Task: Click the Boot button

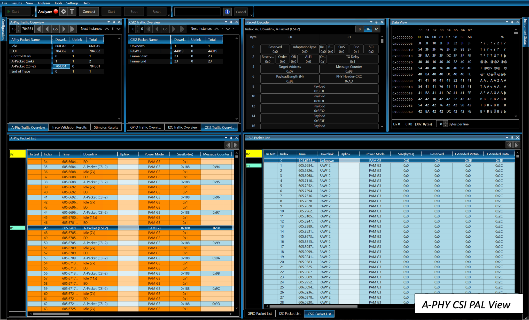Action: click(134, 11)
